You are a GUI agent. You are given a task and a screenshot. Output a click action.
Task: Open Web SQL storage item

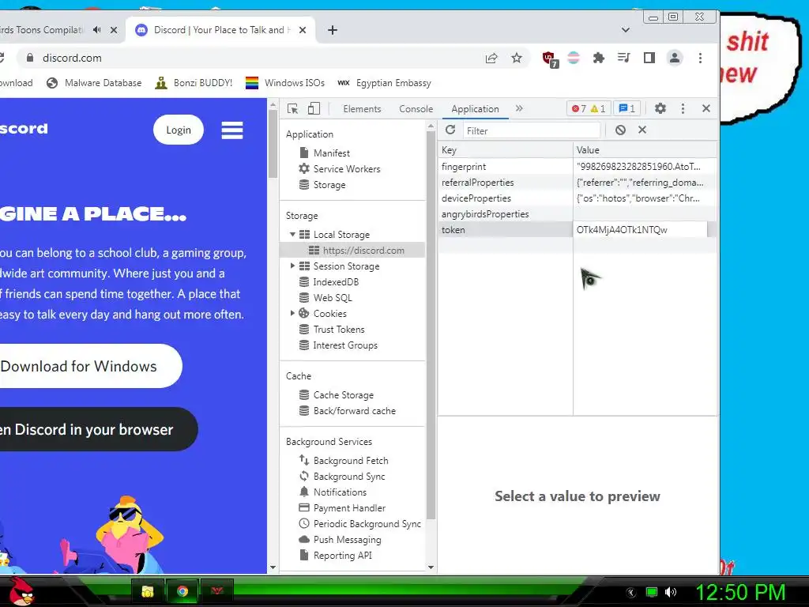pos(326,298)
